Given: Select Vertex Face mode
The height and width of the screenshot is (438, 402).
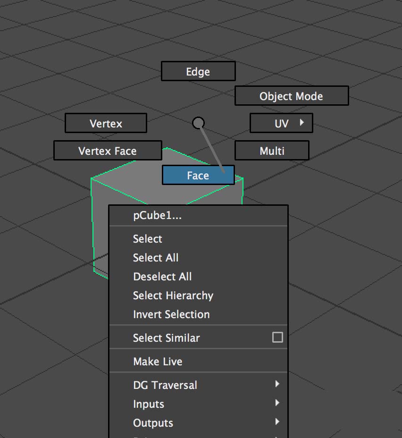Looking at the screenshot, I should pos(108,151).
